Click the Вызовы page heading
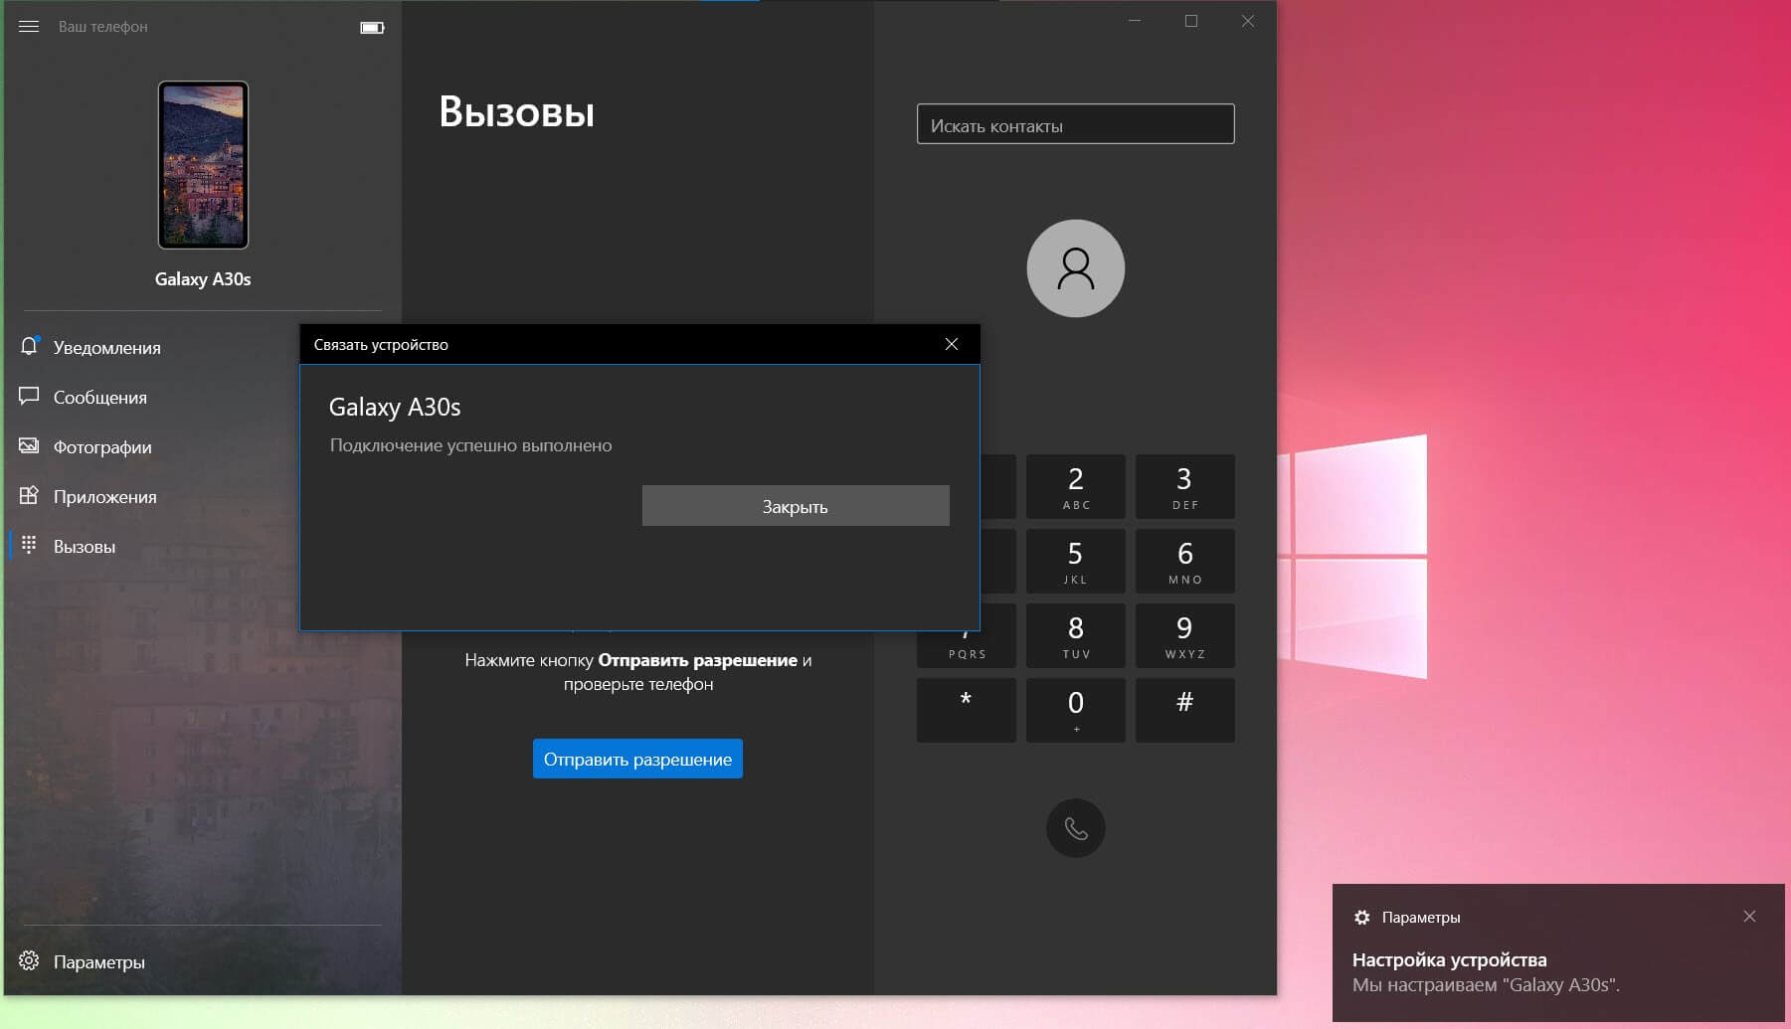The width and height of the screenshot is (1791, 1029). click(x=516, y=112)
